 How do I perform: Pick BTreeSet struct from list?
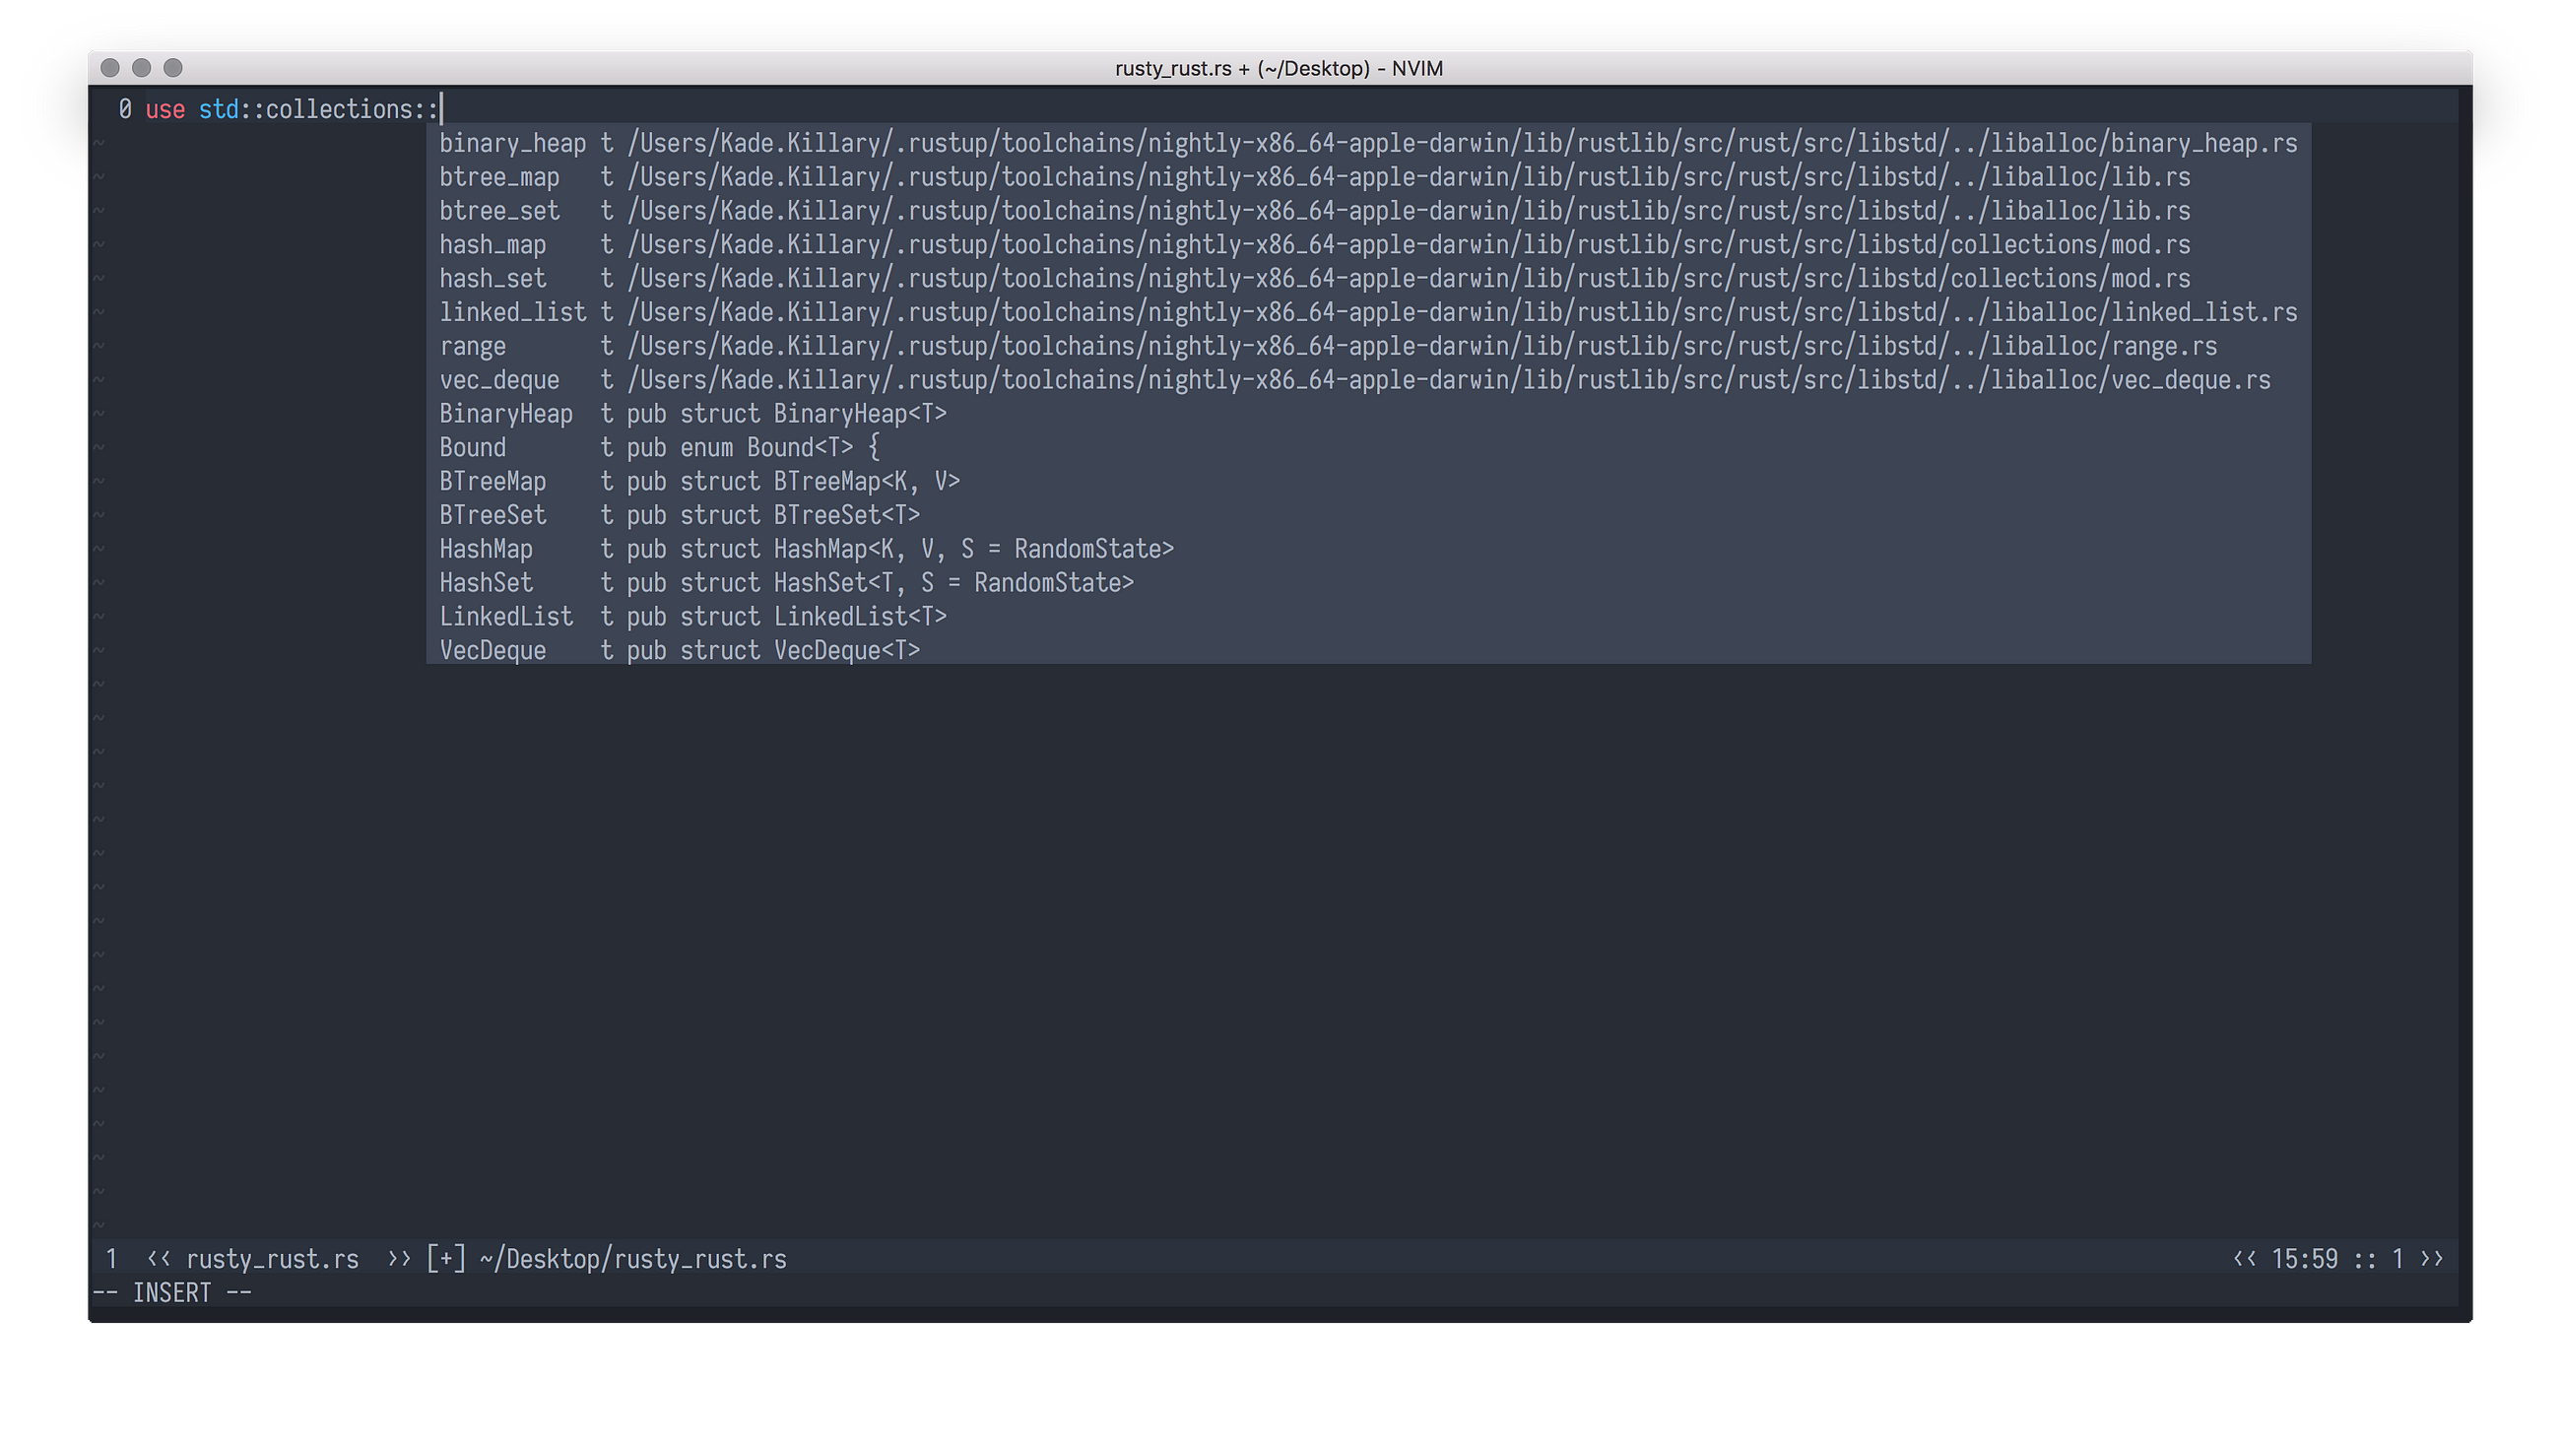point(492,515)
